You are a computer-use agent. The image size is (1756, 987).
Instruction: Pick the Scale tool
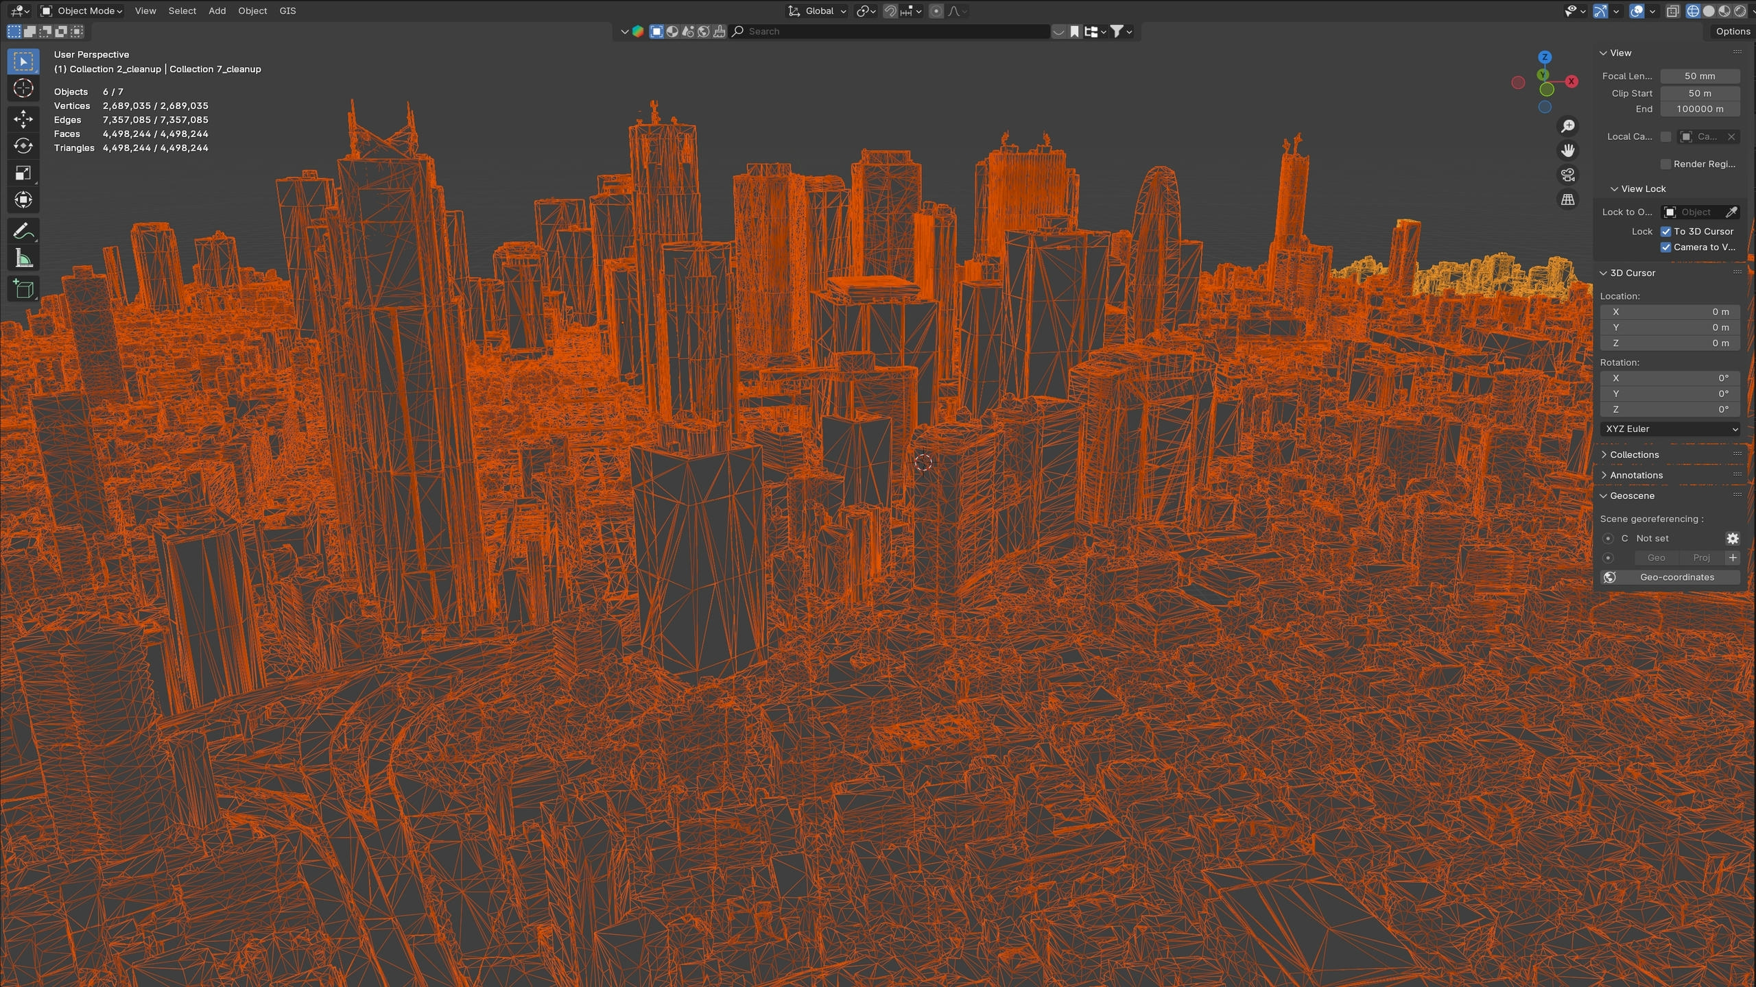(x=23, y=173)
